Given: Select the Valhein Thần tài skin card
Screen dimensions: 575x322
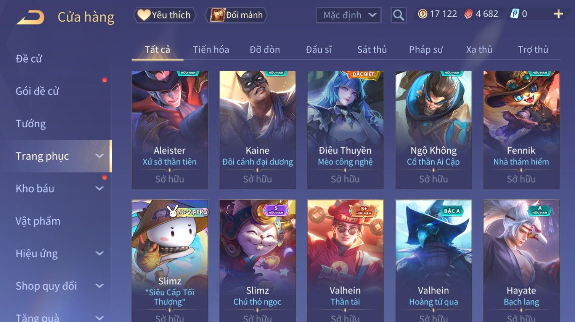Looking at the screenshot, I should (345, 261).
